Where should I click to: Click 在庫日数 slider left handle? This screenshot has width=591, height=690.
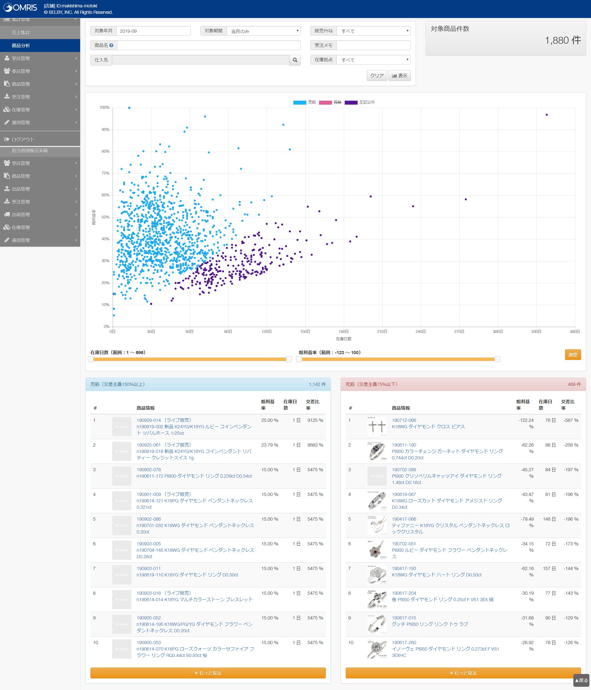click(x=90, y=359)
